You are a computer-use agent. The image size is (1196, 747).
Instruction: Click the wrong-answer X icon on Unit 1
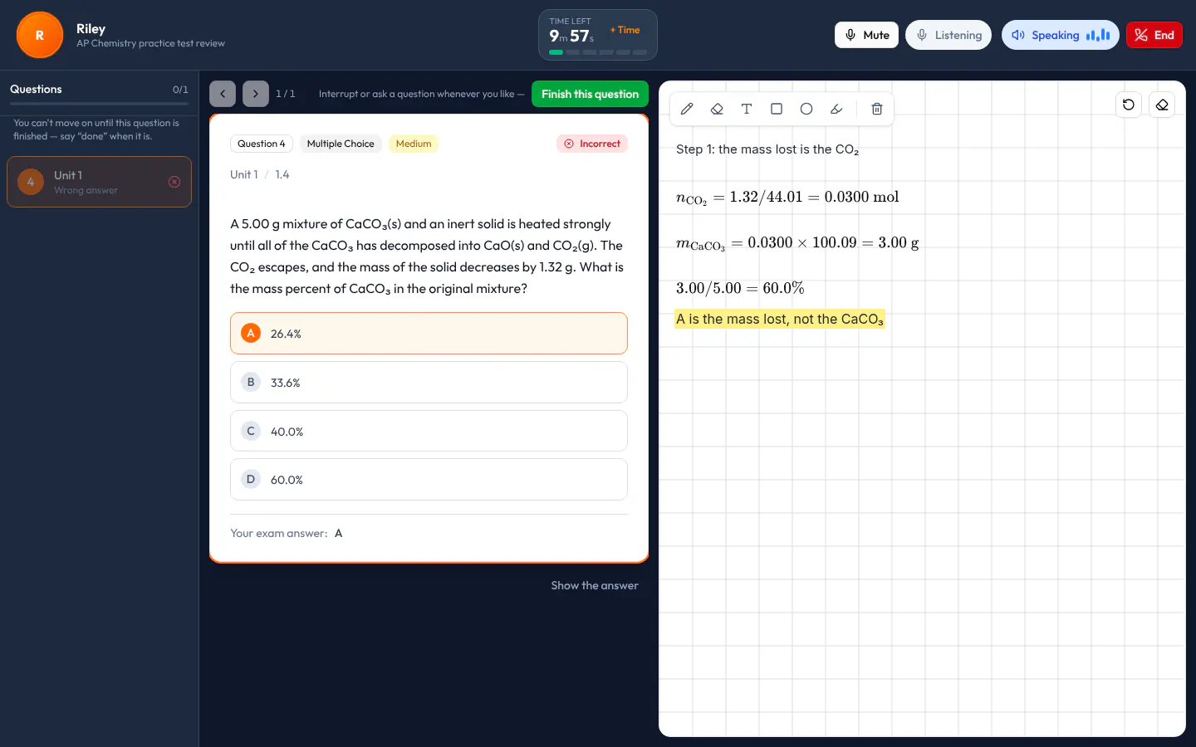(x=174, y=182)
